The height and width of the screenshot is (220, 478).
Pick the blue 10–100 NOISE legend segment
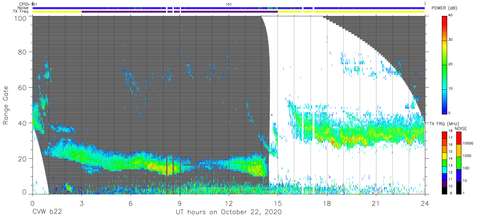pyautogui.click(x=459, y=175)
